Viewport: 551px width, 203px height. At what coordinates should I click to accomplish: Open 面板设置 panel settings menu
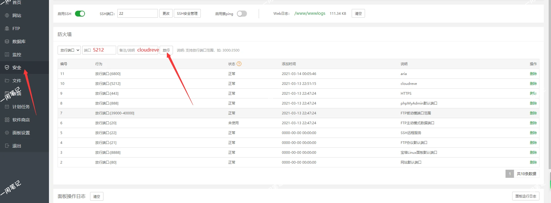[21, 133]
